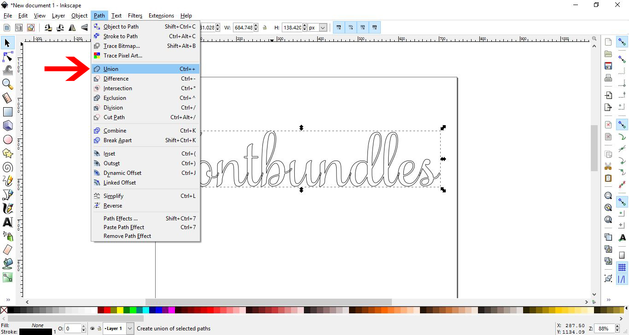Viewport: 629px width, 335px height.
Task: Choose Union from the Path menu
Action: (145, 69)
